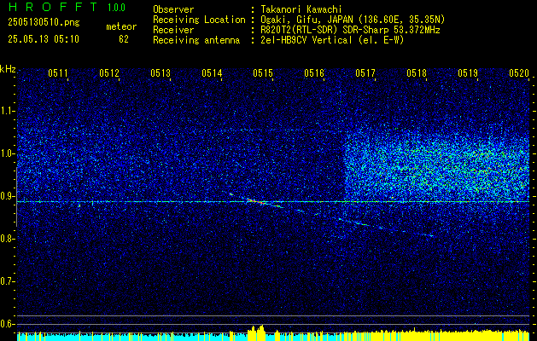Viewport: 537px width, 341px height.
Task: Click the 0518 time marker
Action: point(417,72)
